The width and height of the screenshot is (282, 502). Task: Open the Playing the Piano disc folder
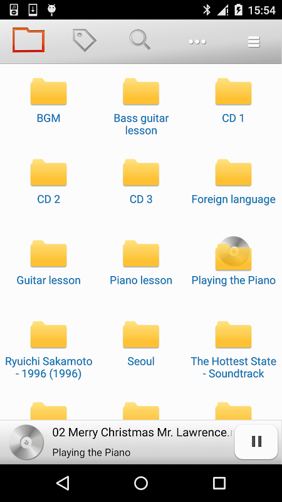click(x=233, y=261)
